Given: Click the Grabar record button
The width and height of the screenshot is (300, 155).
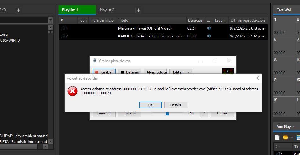Looking at the screenshot, I should click(104, 72).
